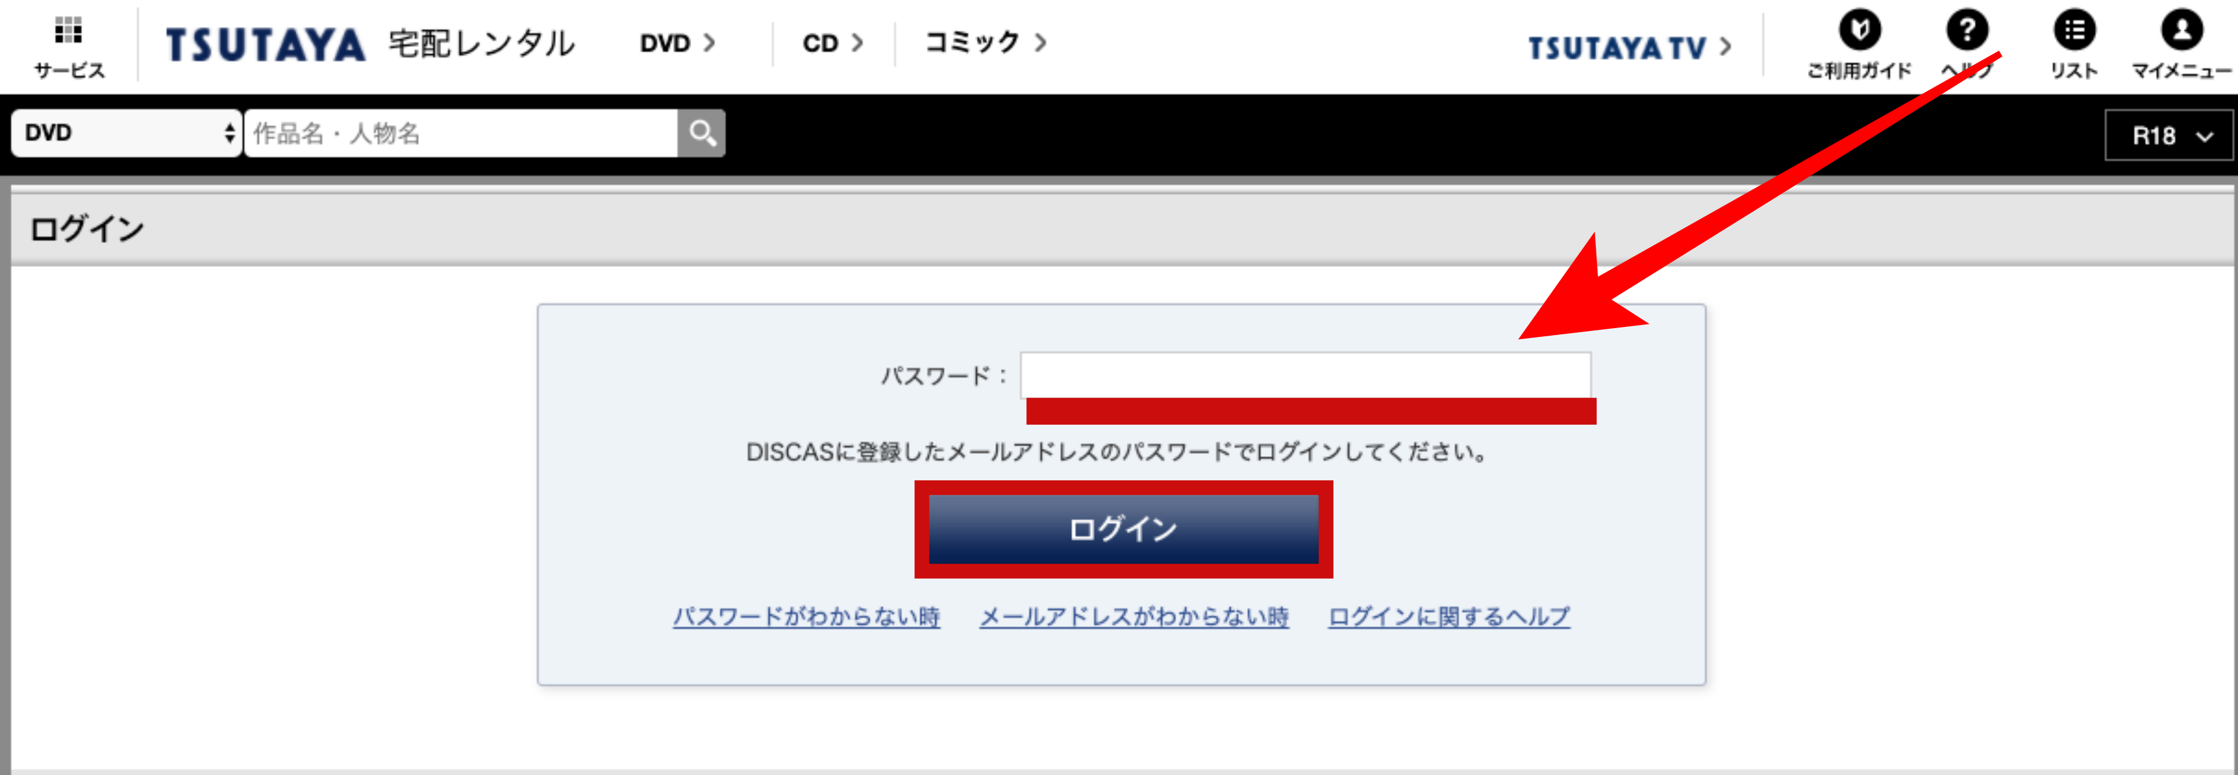Click the TSUTAYA logo
2238x775 pixels.
265,45
